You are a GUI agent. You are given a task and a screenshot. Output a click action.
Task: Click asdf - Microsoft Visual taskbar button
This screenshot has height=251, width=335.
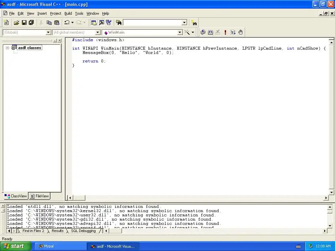click(x=113, y=246)
